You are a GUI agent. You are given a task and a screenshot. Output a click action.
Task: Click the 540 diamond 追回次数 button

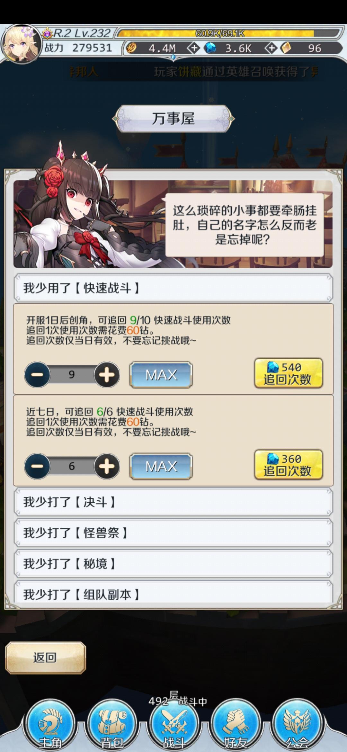tap(289, 373)
